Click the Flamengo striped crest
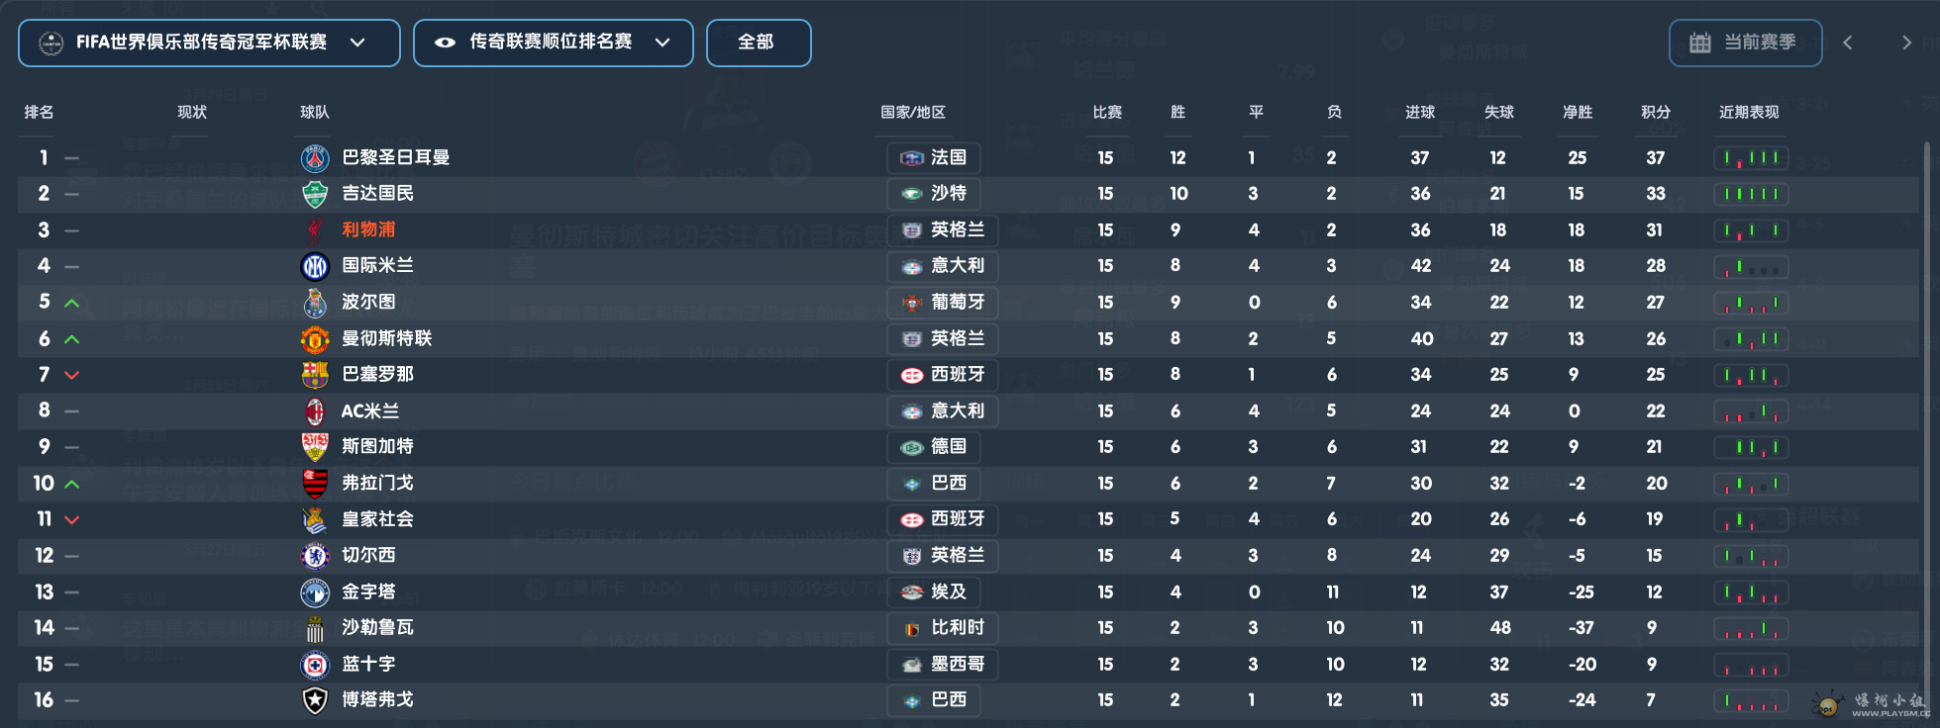 click(315, 484)
